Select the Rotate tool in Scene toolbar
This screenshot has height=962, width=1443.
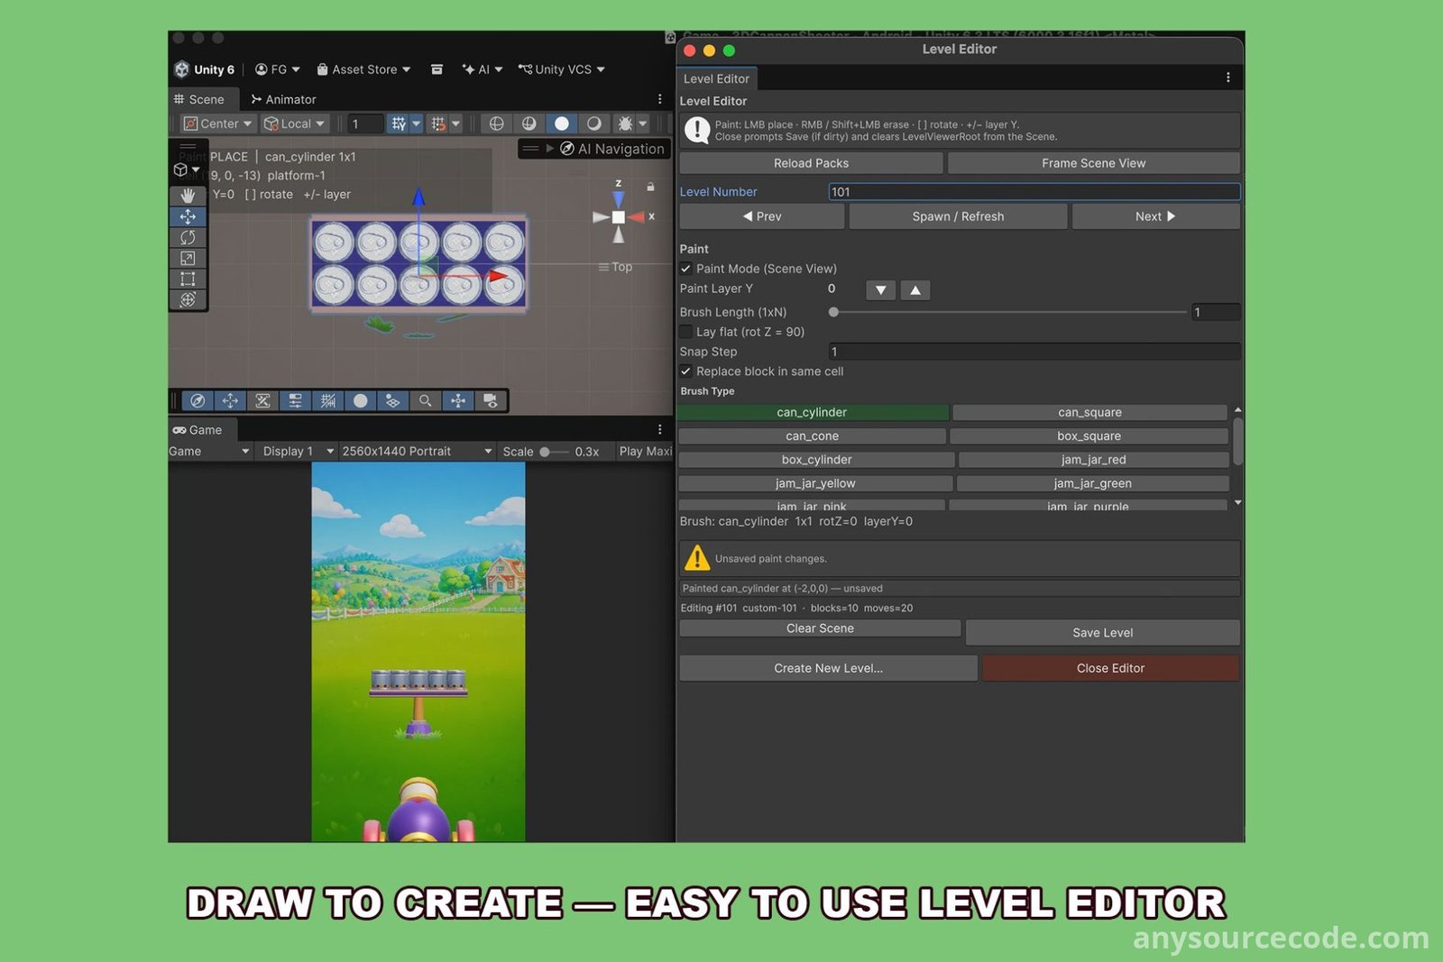pos(188,237)
